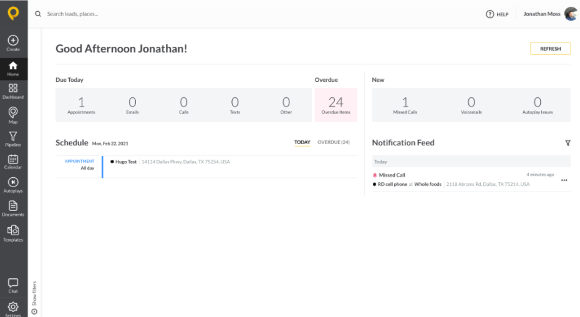Open the 0 Texts due today
The image size is (580, 317).
point(235,105)
